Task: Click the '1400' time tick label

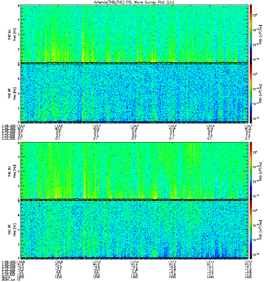Action: [x=248, y=277]
